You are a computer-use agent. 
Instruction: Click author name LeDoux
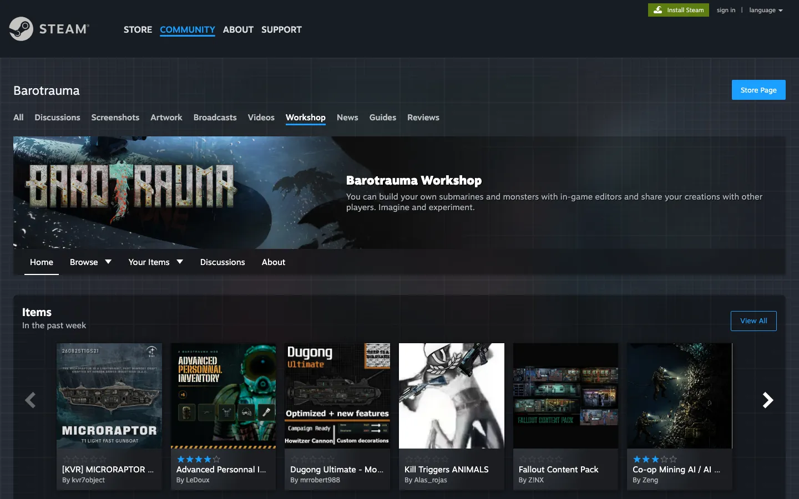pyautogui.click(x=198, y=480)
